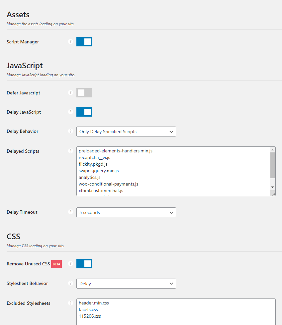
Task: Toggle the Script Manager switch off
Action: [x=84, y=42]
